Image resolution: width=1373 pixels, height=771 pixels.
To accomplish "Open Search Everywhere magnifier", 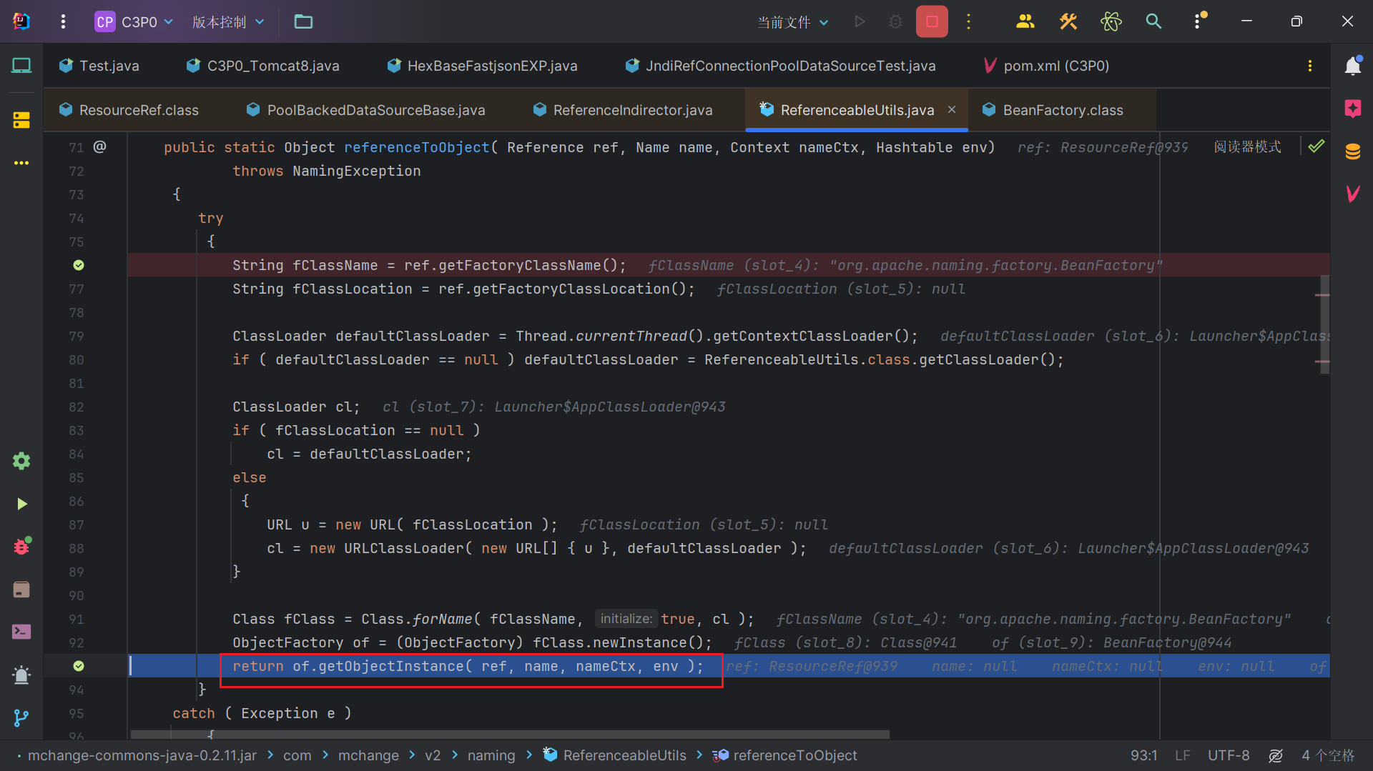I will (x=1153, y=21).
